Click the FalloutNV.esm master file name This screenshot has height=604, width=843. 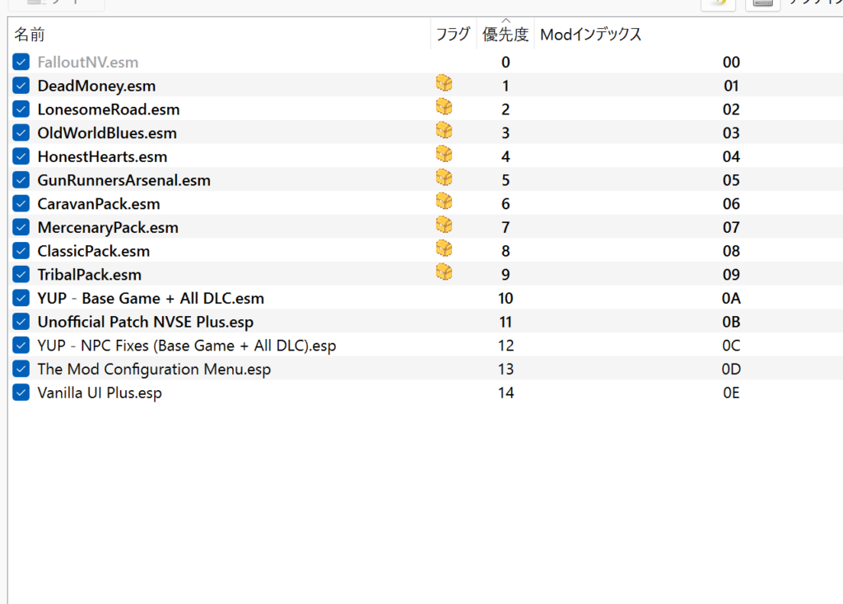(88, 62)
